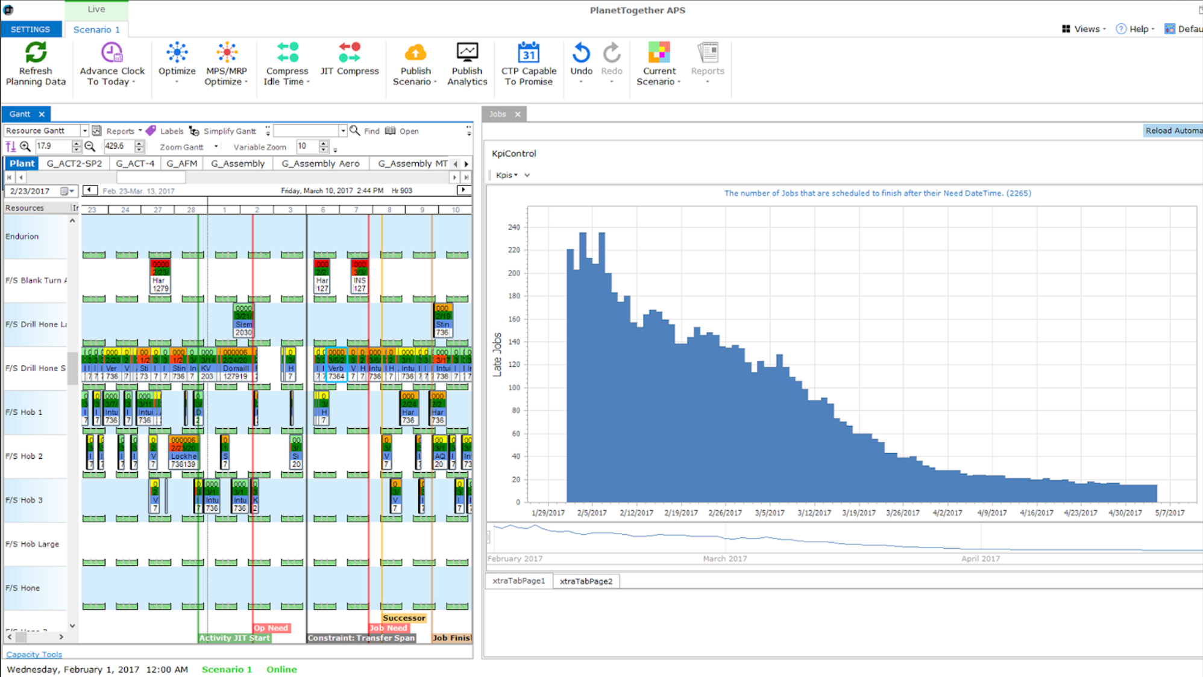Select the Labels icon in the Gantt toolbar
Viewport: 1203px width, 677px height.
[151, 131]
